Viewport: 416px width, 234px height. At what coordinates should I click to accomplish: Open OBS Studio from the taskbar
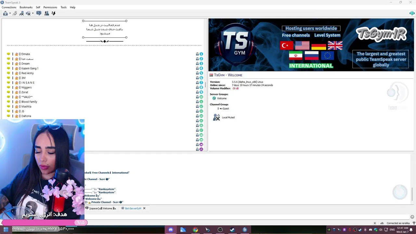(220, 230)
